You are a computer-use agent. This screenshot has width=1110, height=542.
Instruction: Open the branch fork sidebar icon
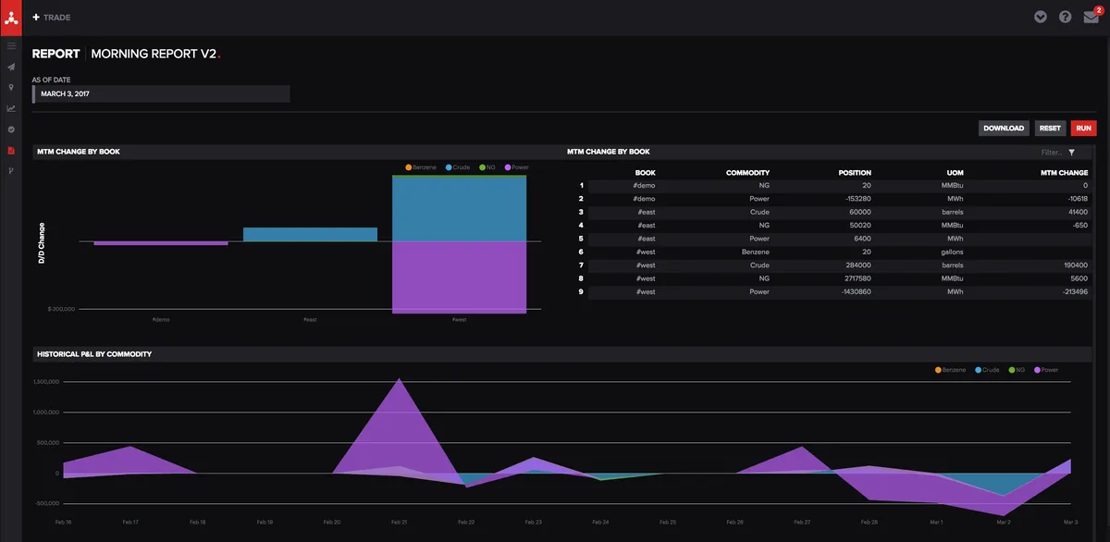[11, 170]
